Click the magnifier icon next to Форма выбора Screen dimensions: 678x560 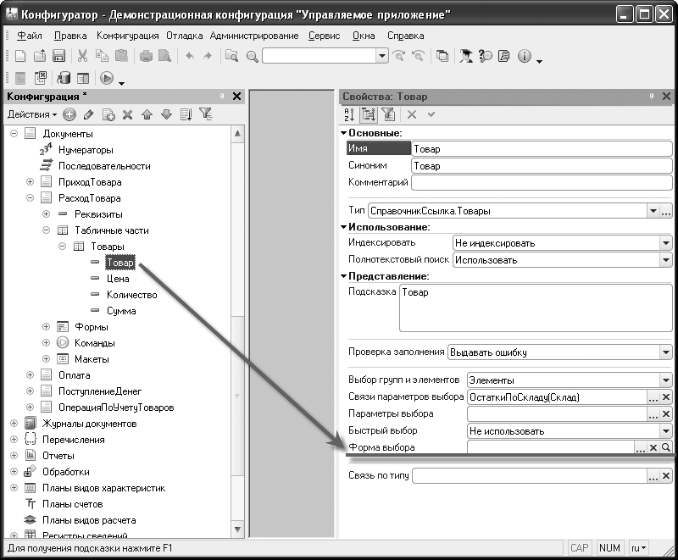click(666, 447)
